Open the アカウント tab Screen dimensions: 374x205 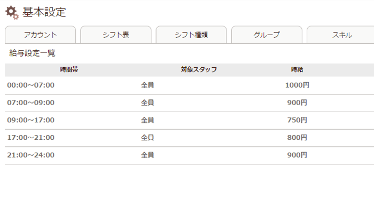click(40, 35)
